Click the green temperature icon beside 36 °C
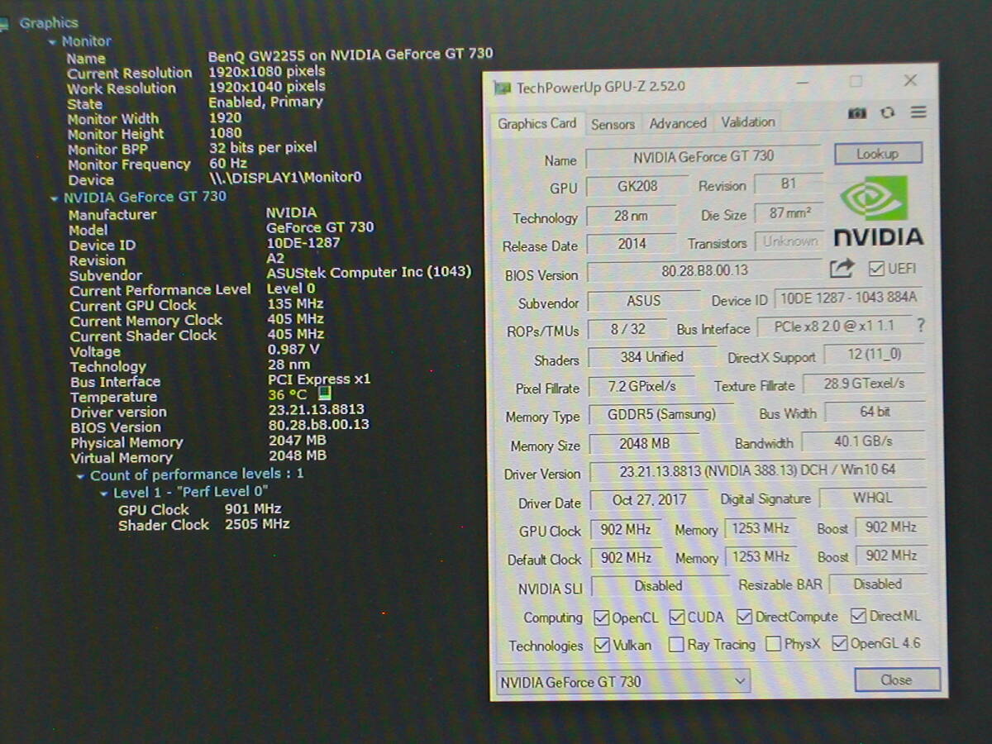992x744 pixels. 324,394
